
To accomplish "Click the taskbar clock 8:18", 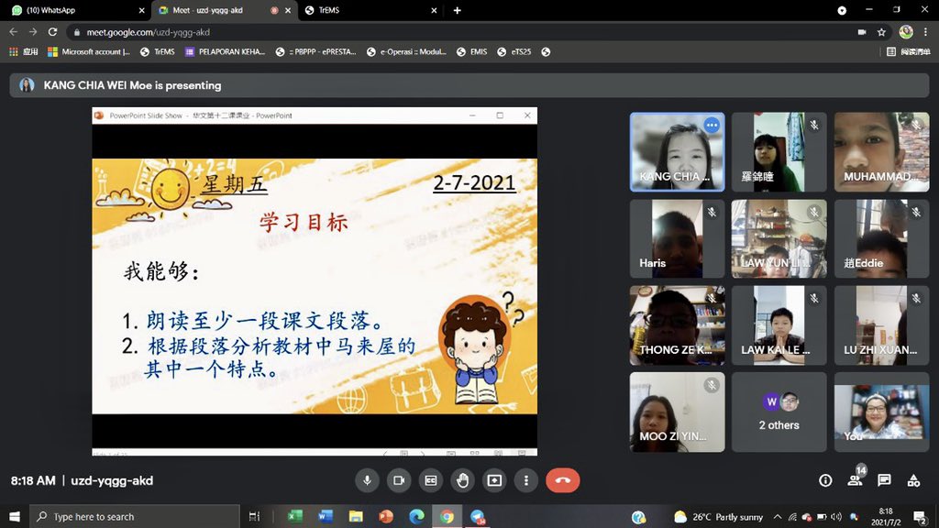I will coord(886,517).
